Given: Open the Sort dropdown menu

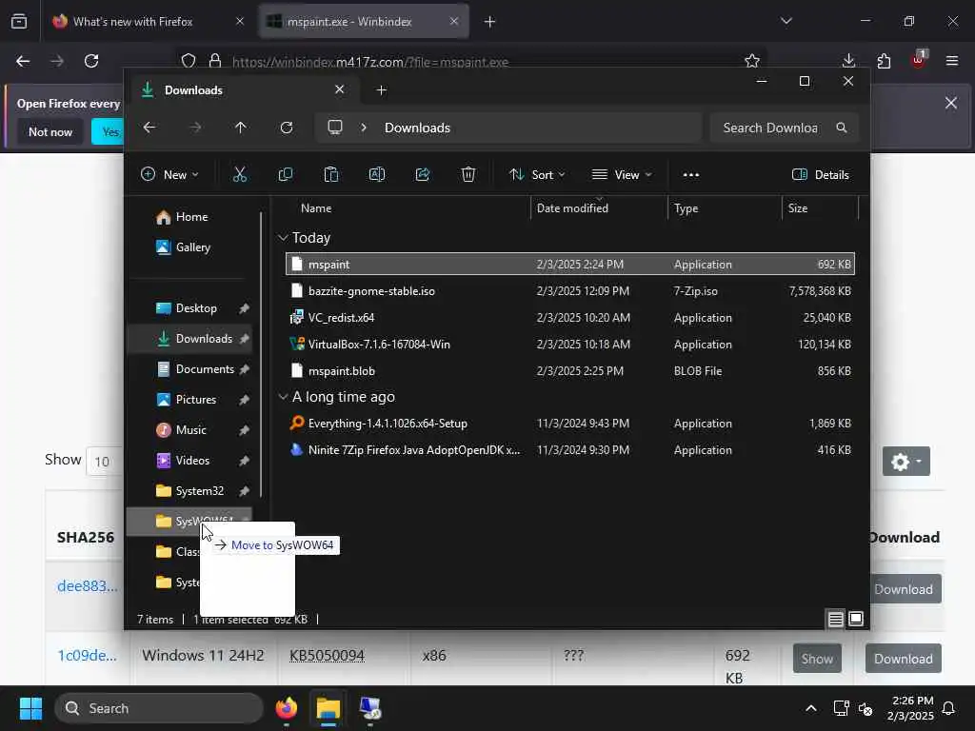Looking at the screenshot, I should (x=537, y=175).
